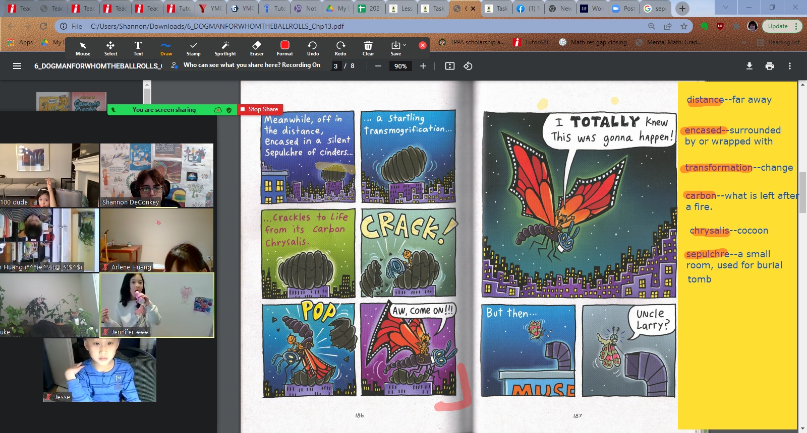Open the TutorABC bookmark
Image resolution: width=807 pixels, height=433 pixels.
pyautogui.click(x=532, y=42)
